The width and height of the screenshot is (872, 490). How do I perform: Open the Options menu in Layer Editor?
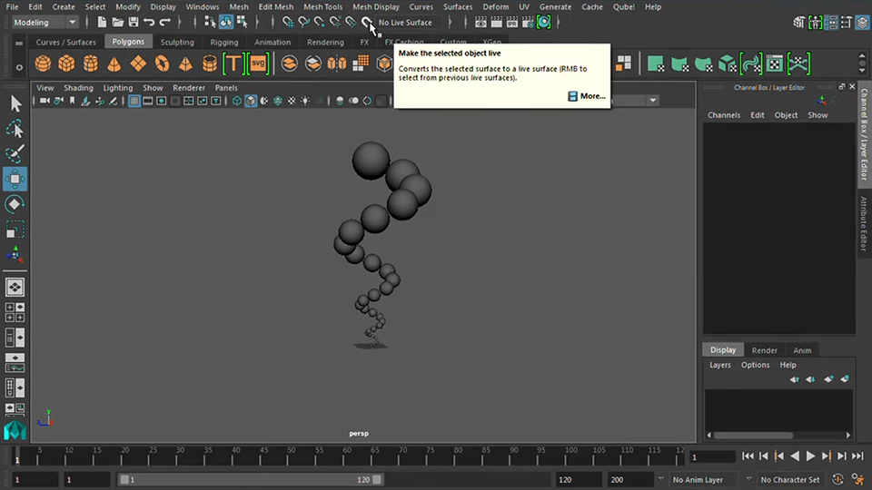pyautogui.click(x=755, y=365)
